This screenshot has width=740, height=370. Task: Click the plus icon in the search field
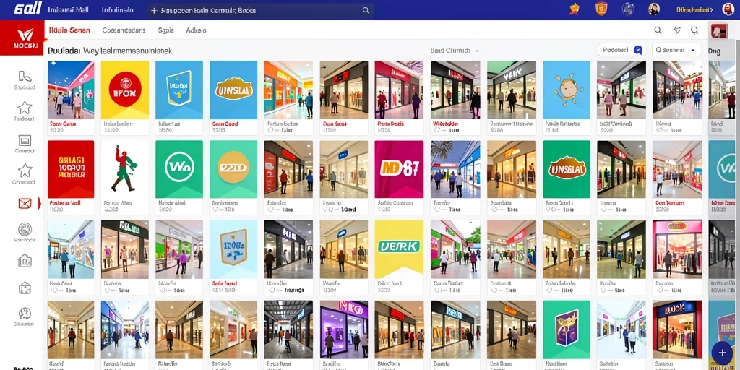pos(154,10)
